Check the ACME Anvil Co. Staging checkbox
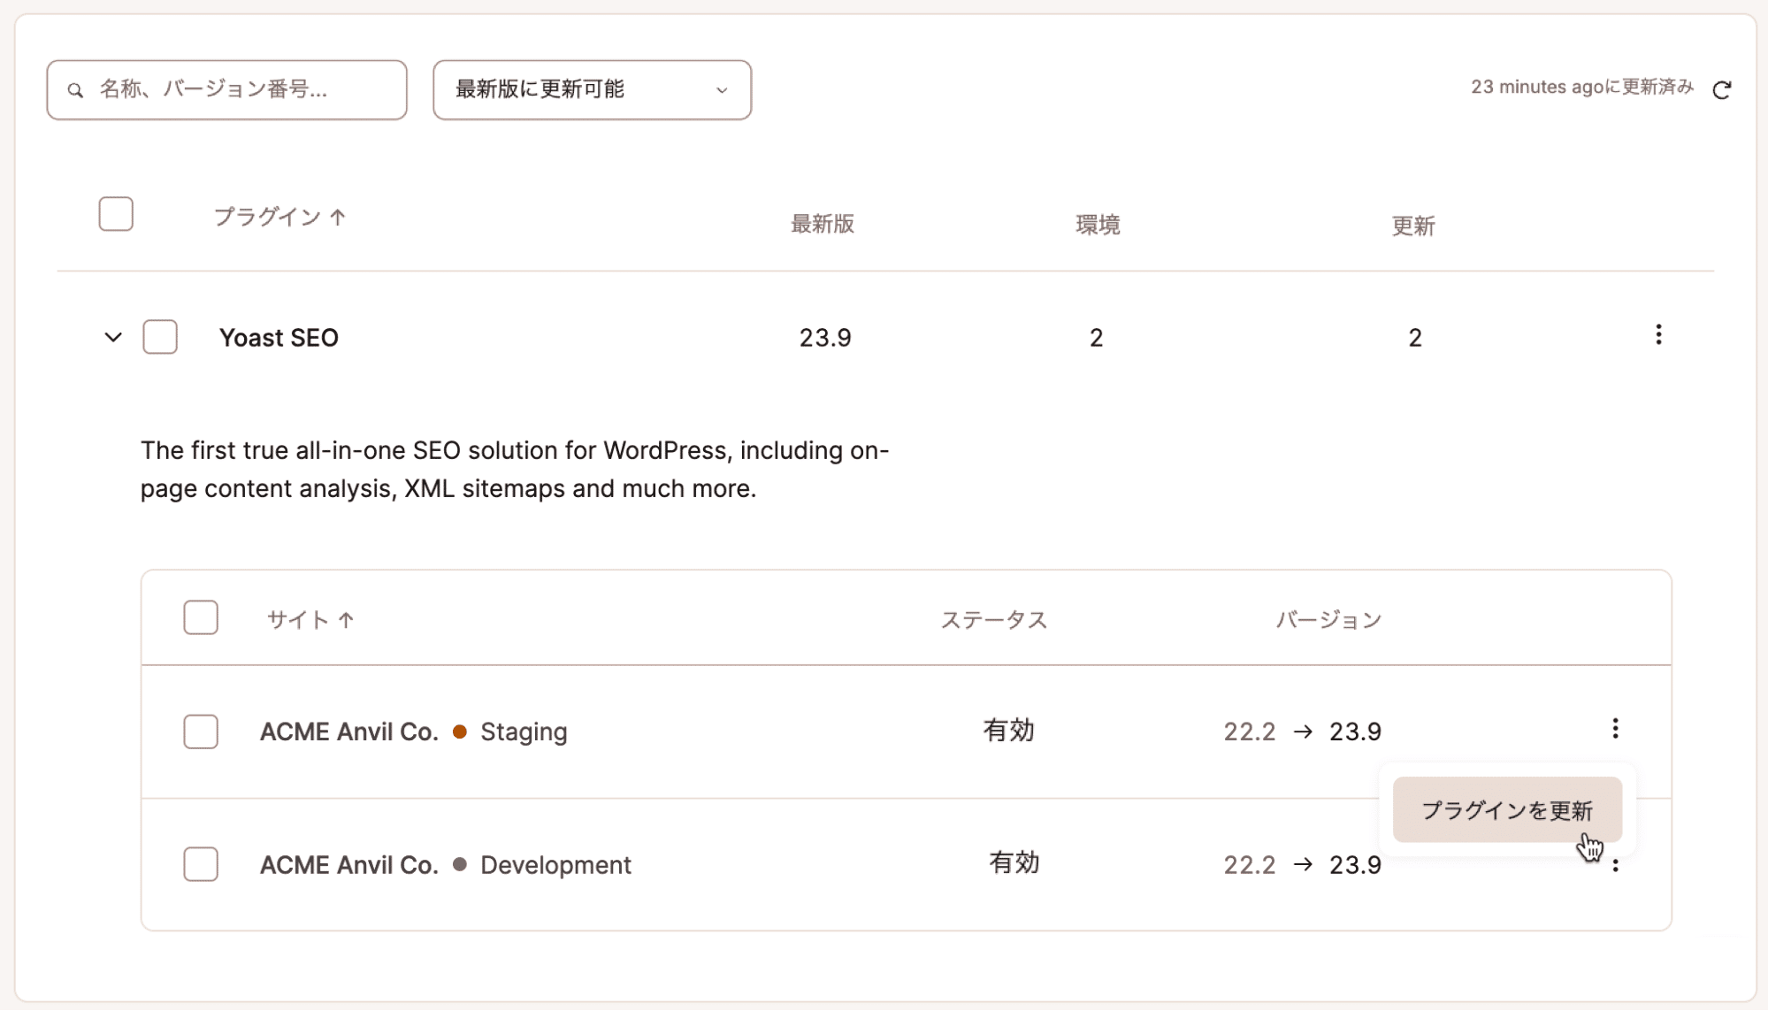 point(201,731)
